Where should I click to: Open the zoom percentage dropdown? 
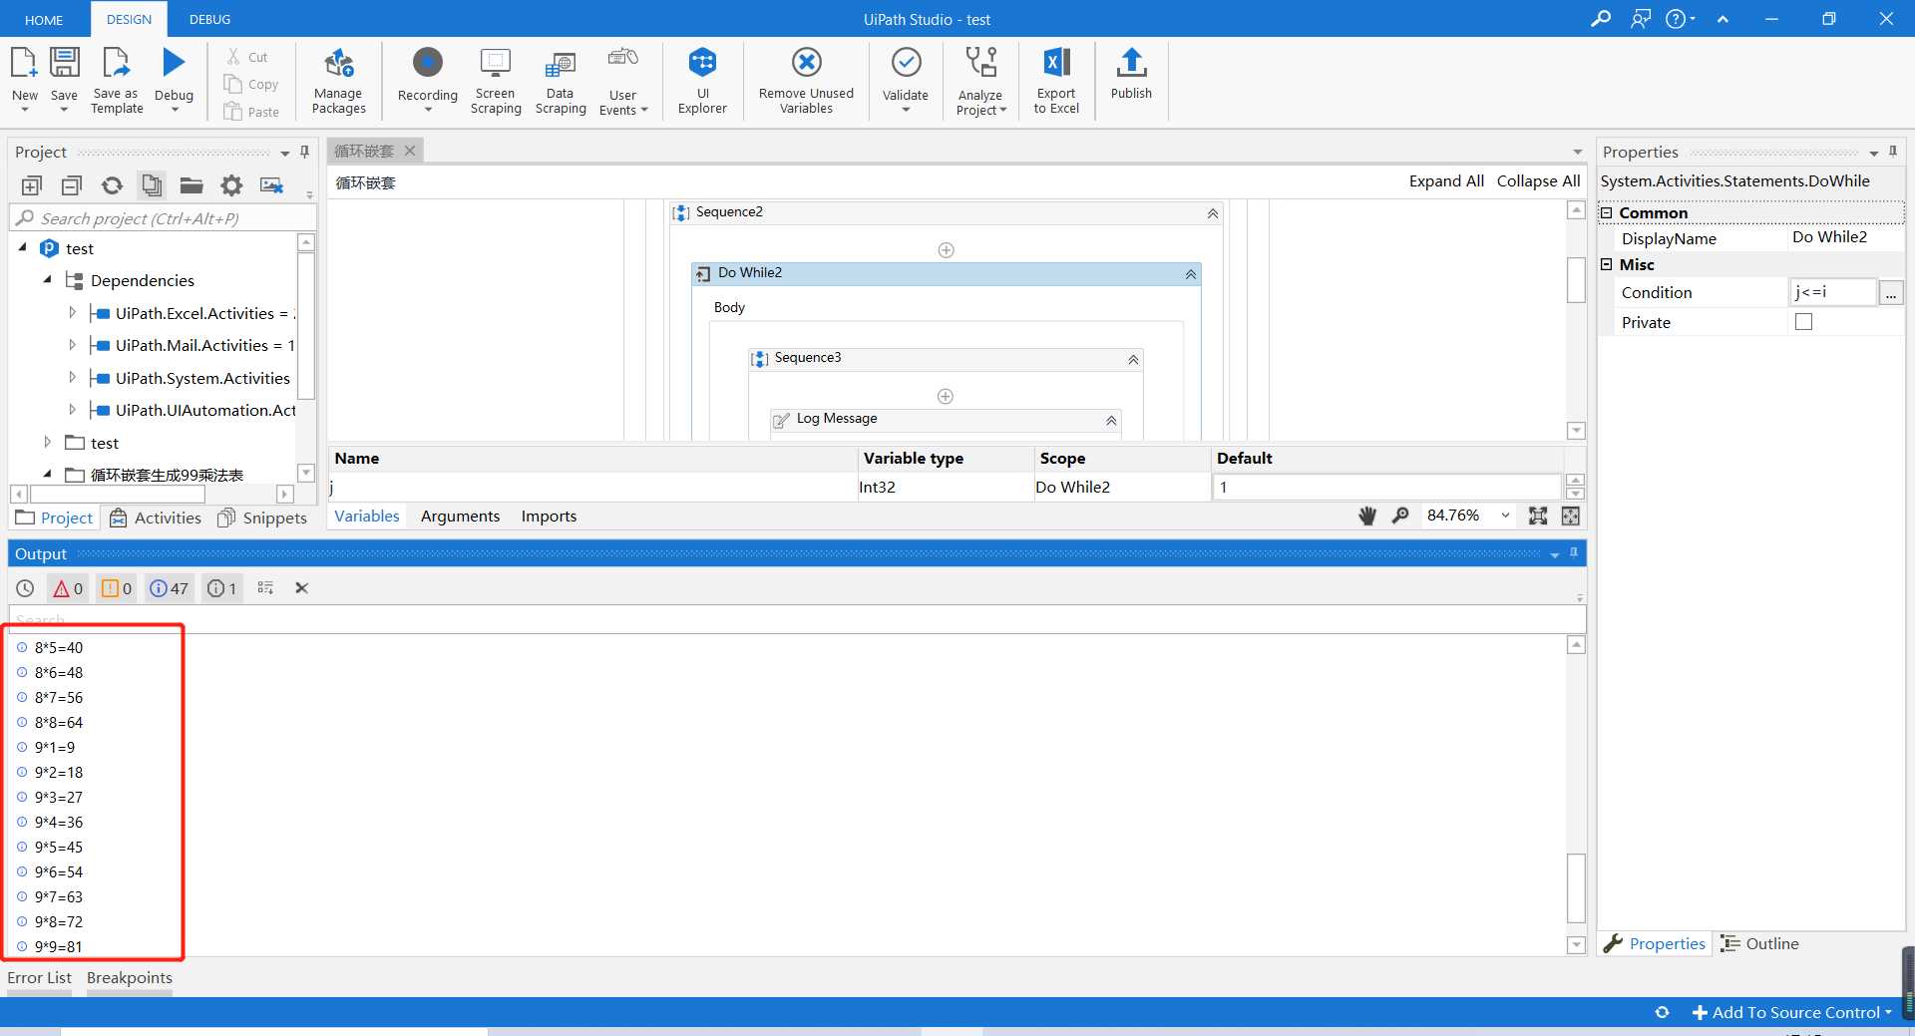coord(1505,516)
